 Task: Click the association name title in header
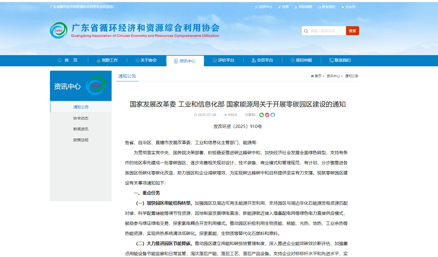tap(145, 28)
